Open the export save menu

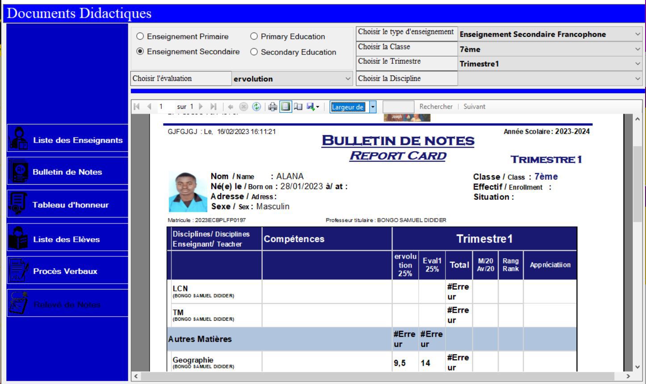[312, 107]
